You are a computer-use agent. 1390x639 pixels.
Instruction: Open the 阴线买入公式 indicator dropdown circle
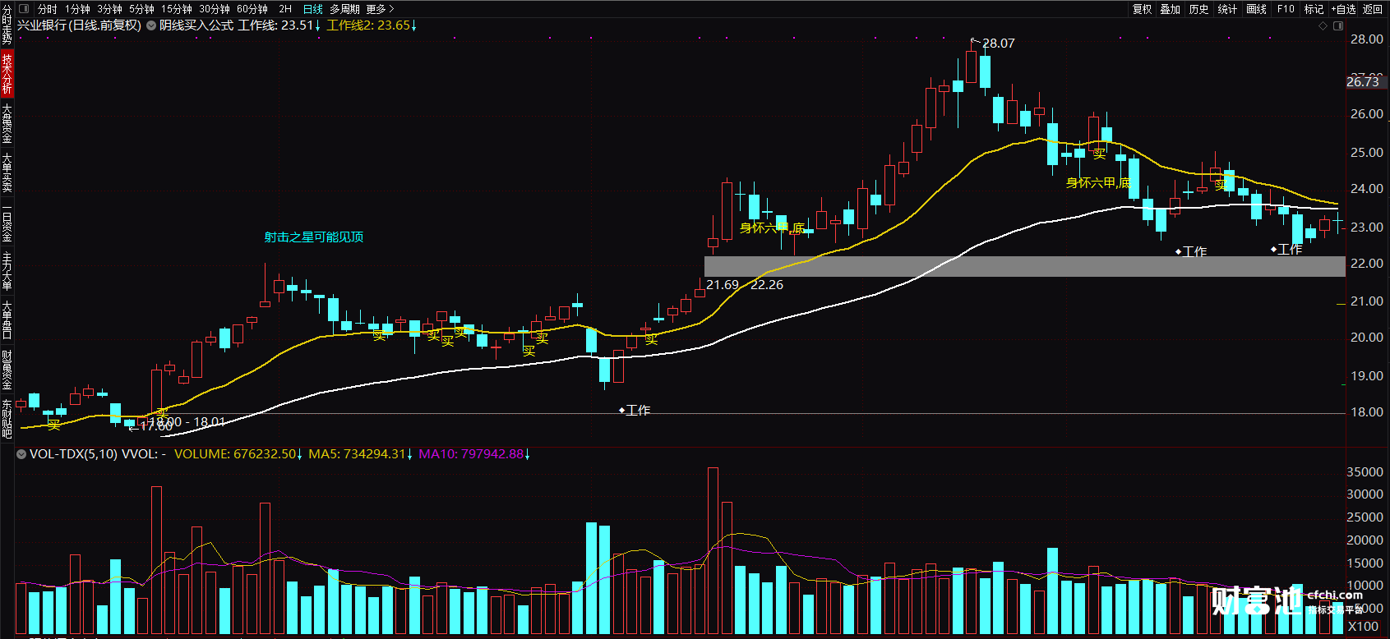(x=151, y=25)
